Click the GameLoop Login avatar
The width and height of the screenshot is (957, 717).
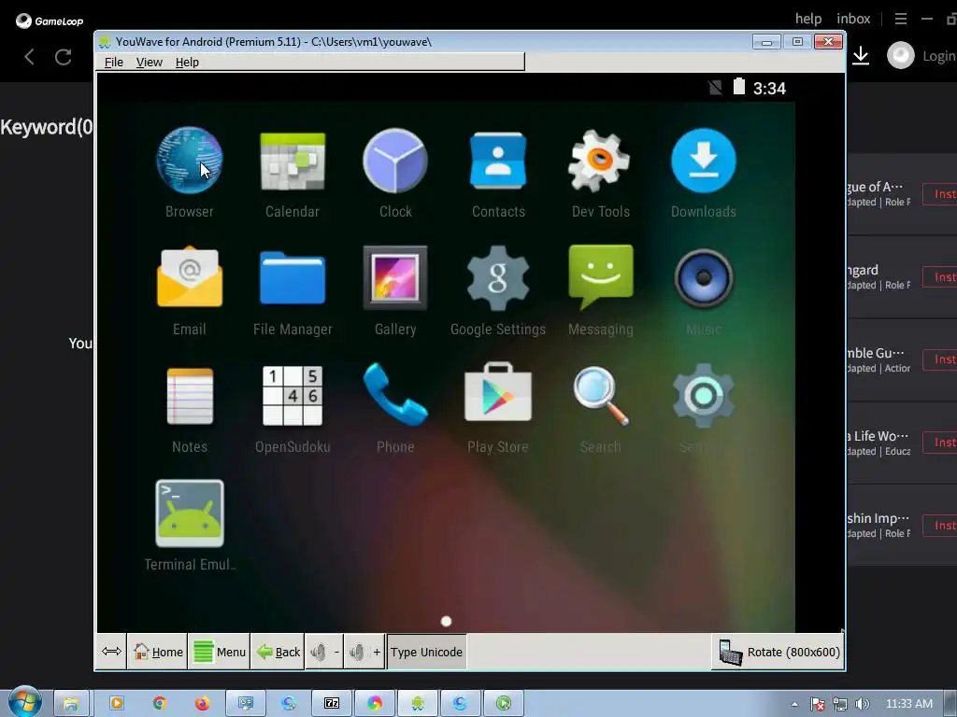click(x=900, y=55)
